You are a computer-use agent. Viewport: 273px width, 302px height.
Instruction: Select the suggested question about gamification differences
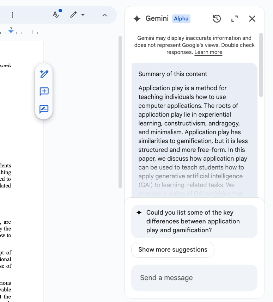[194, 221]
